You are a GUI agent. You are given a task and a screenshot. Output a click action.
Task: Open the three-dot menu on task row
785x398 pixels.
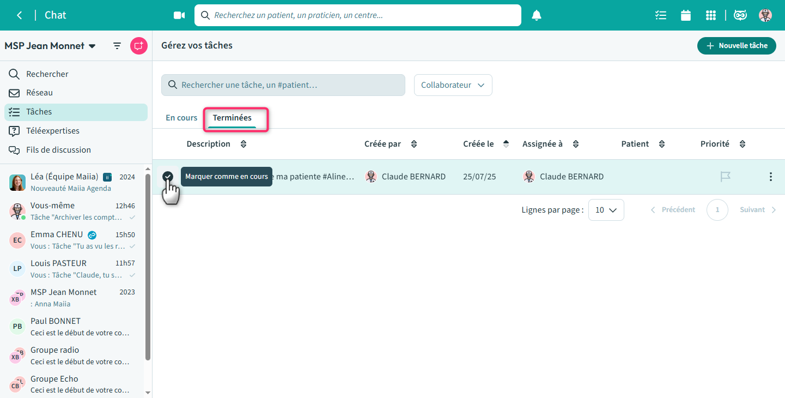coord(770,177)
